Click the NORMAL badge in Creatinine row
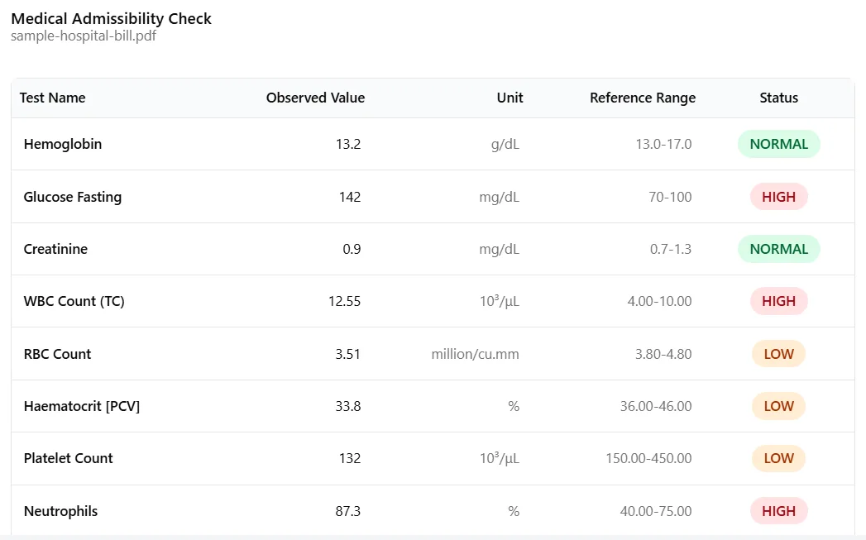The width and height of the screenshot is (866, 540). pos(778,249)
